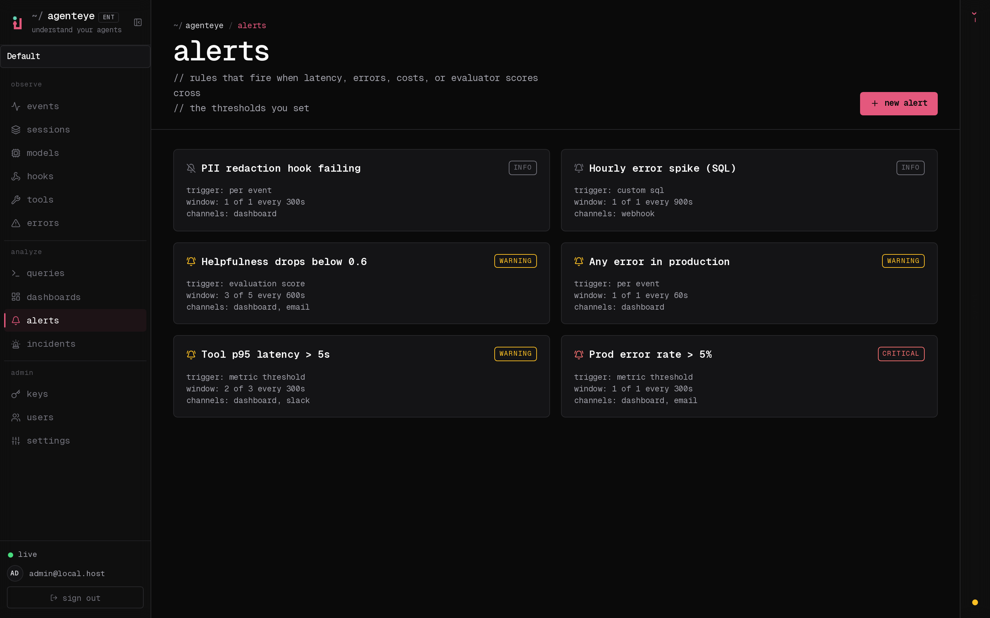Open the Tool p95 latency > 5s alert
Image resolution: width=990 pixels, height=618 pixels.
pyautogui.click(x=361, y=376)
